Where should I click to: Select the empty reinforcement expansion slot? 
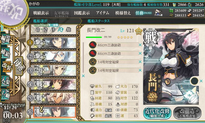click(x=194, y=81)
